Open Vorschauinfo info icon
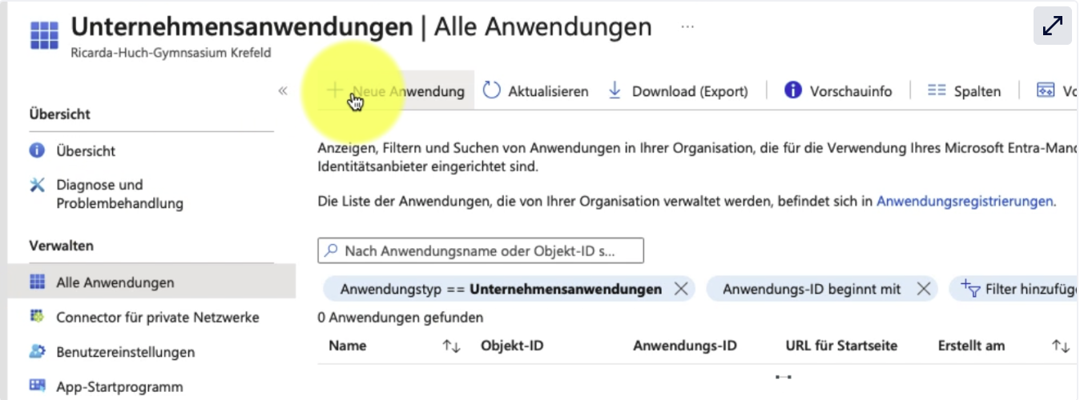1080x400 pixels. (x=793, y=90)
